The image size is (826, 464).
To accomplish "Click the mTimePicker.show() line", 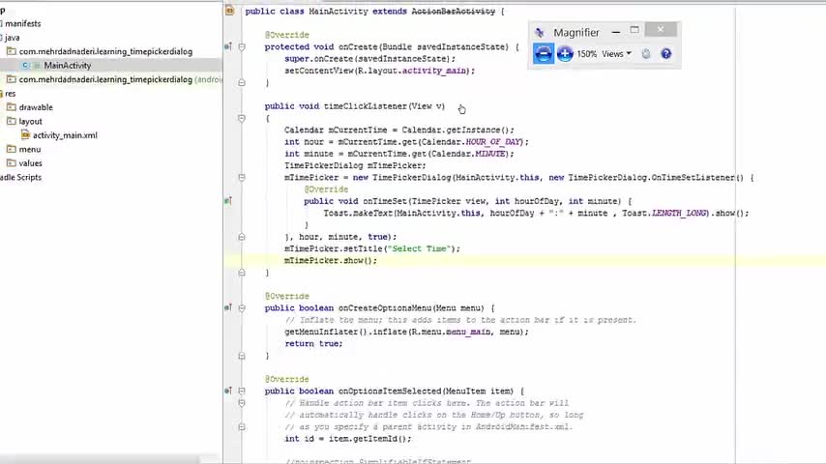I will tap(331, 261).
